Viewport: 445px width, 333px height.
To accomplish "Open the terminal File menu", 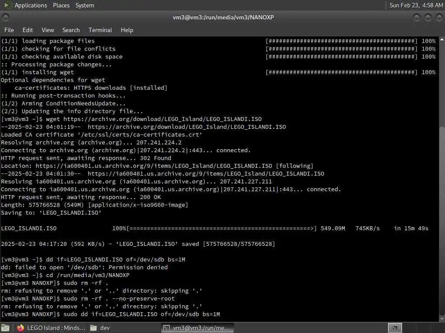I will tap(9, 30).
